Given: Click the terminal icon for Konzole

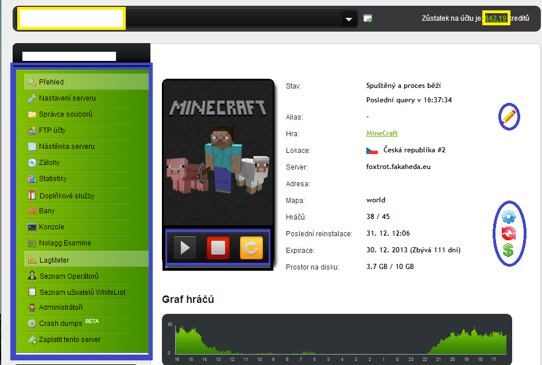Looking at the screenshot, I should tap(32, 227).
